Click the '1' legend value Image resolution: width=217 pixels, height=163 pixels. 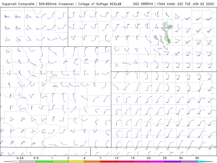[x=52, y=158]
